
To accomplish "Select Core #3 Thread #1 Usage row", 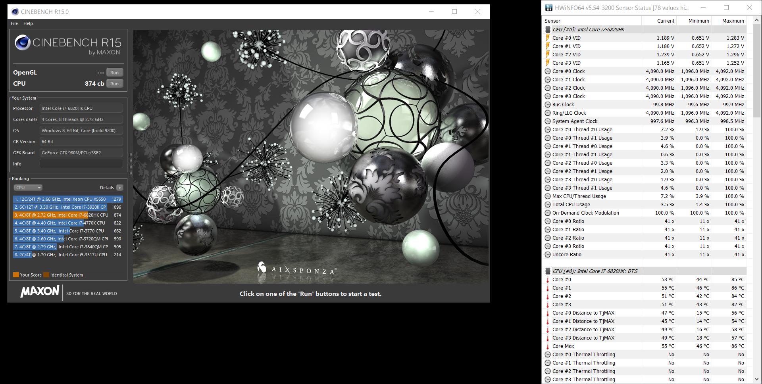I will tap(645, 188).
